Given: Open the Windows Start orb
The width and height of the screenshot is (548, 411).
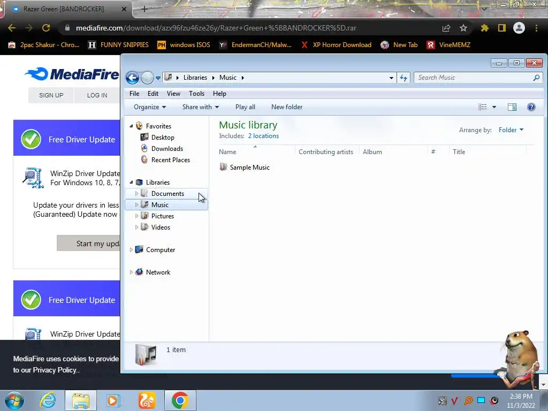Looking at the screenshot, I should (x=14, y=400).
